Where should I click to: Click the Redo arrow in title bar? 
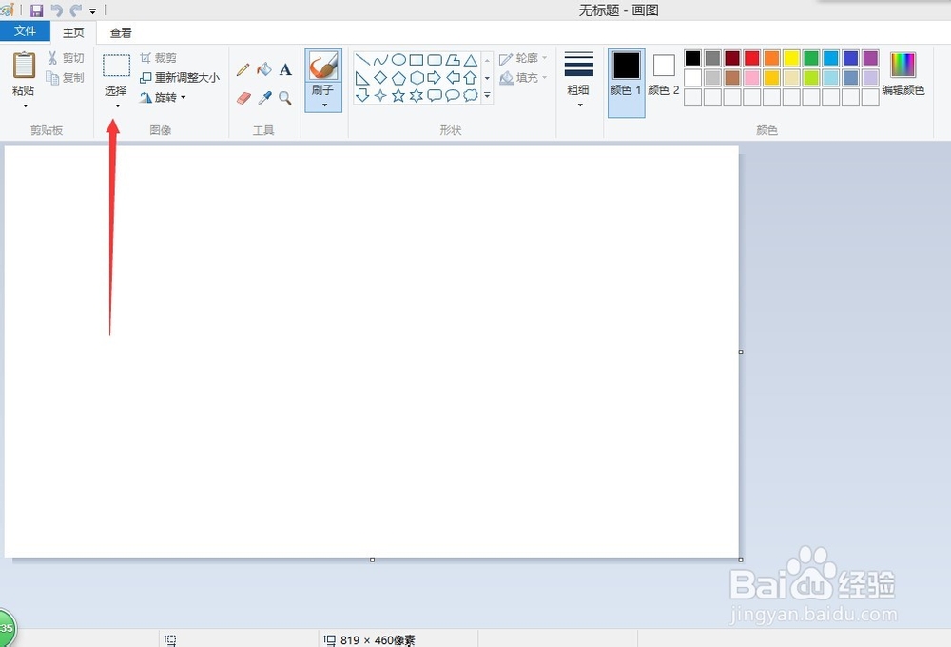[76, 10]
